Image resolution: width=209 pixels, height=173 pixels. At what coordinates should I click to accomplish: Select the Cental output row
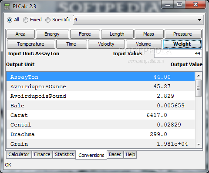pos(101,124)
